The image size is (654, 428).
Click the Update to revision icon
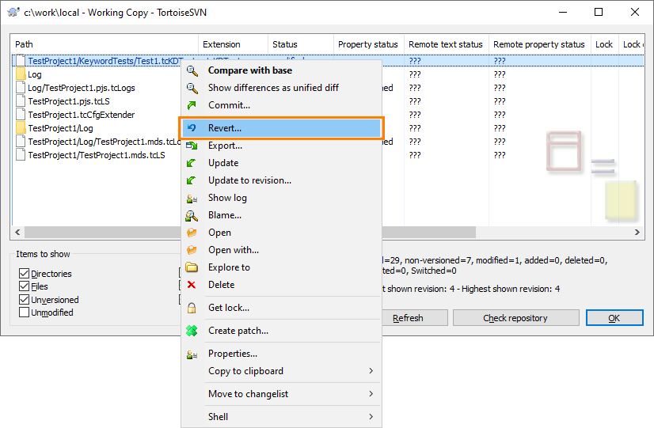[x=192, y=180]
